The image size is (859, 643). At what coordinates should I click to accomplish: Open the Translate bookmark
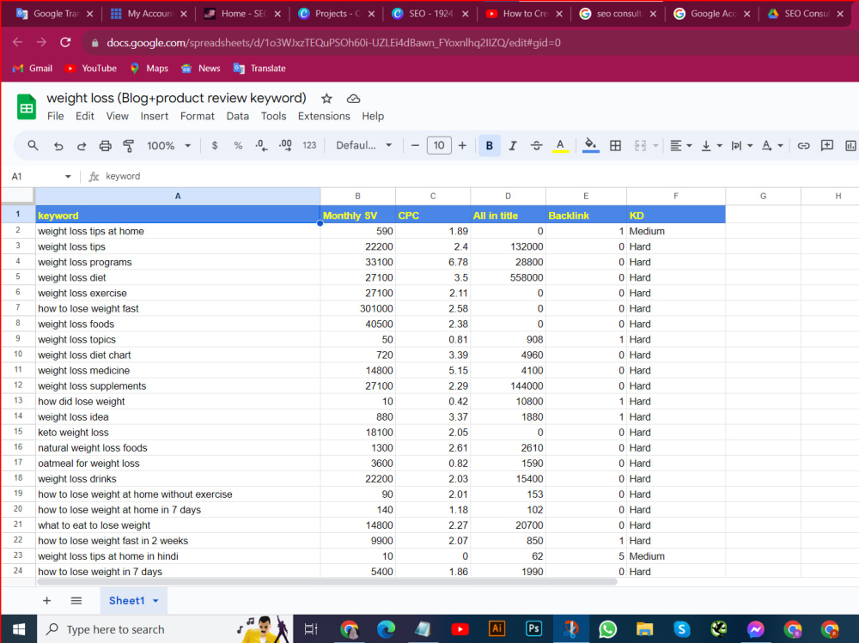(x=259, y=69)
